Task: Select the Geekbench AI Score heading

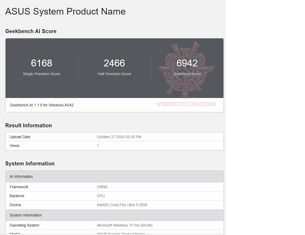Action: click(x=31, y=31)
